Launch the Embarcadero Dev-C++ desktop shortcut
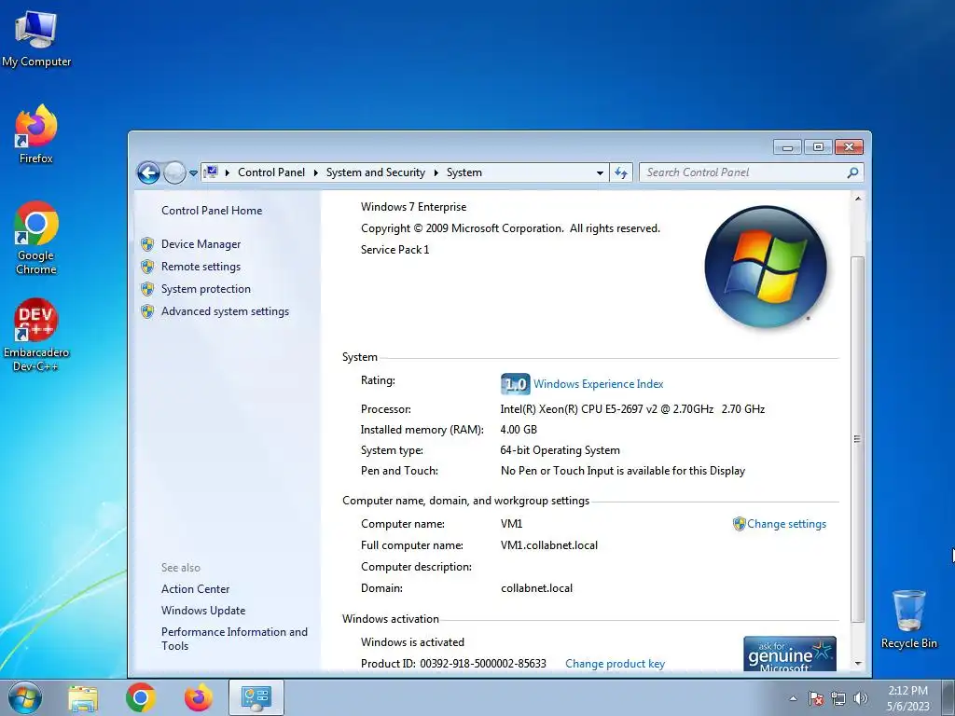Image resolution: width=955 pixels, height=716 pixels. 36,335
